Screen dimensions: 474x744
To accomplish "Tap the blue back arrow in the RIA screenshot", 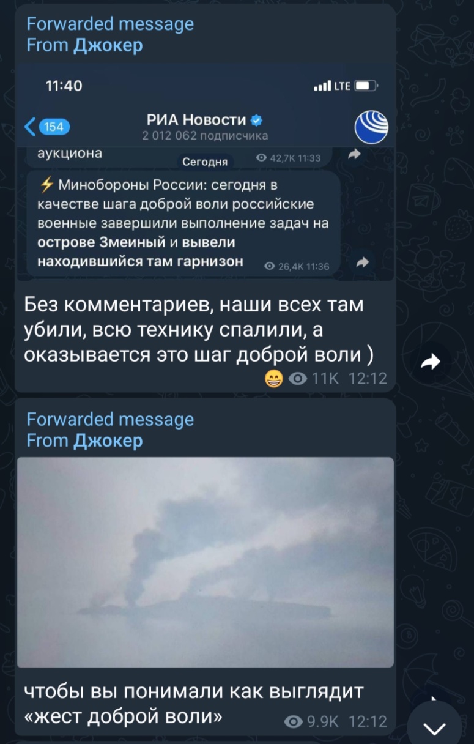I will pos(30,127).
